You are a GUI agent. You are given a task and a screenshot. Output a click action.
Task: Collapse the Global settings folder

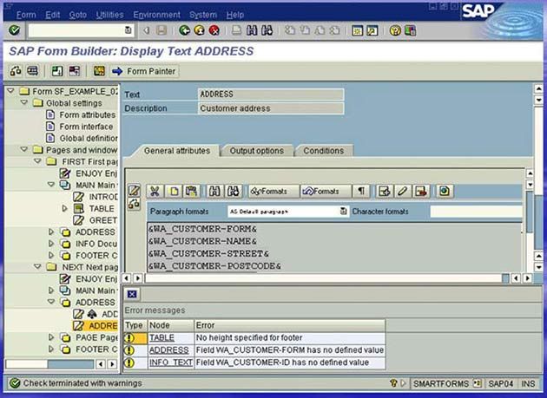(24, 103)
